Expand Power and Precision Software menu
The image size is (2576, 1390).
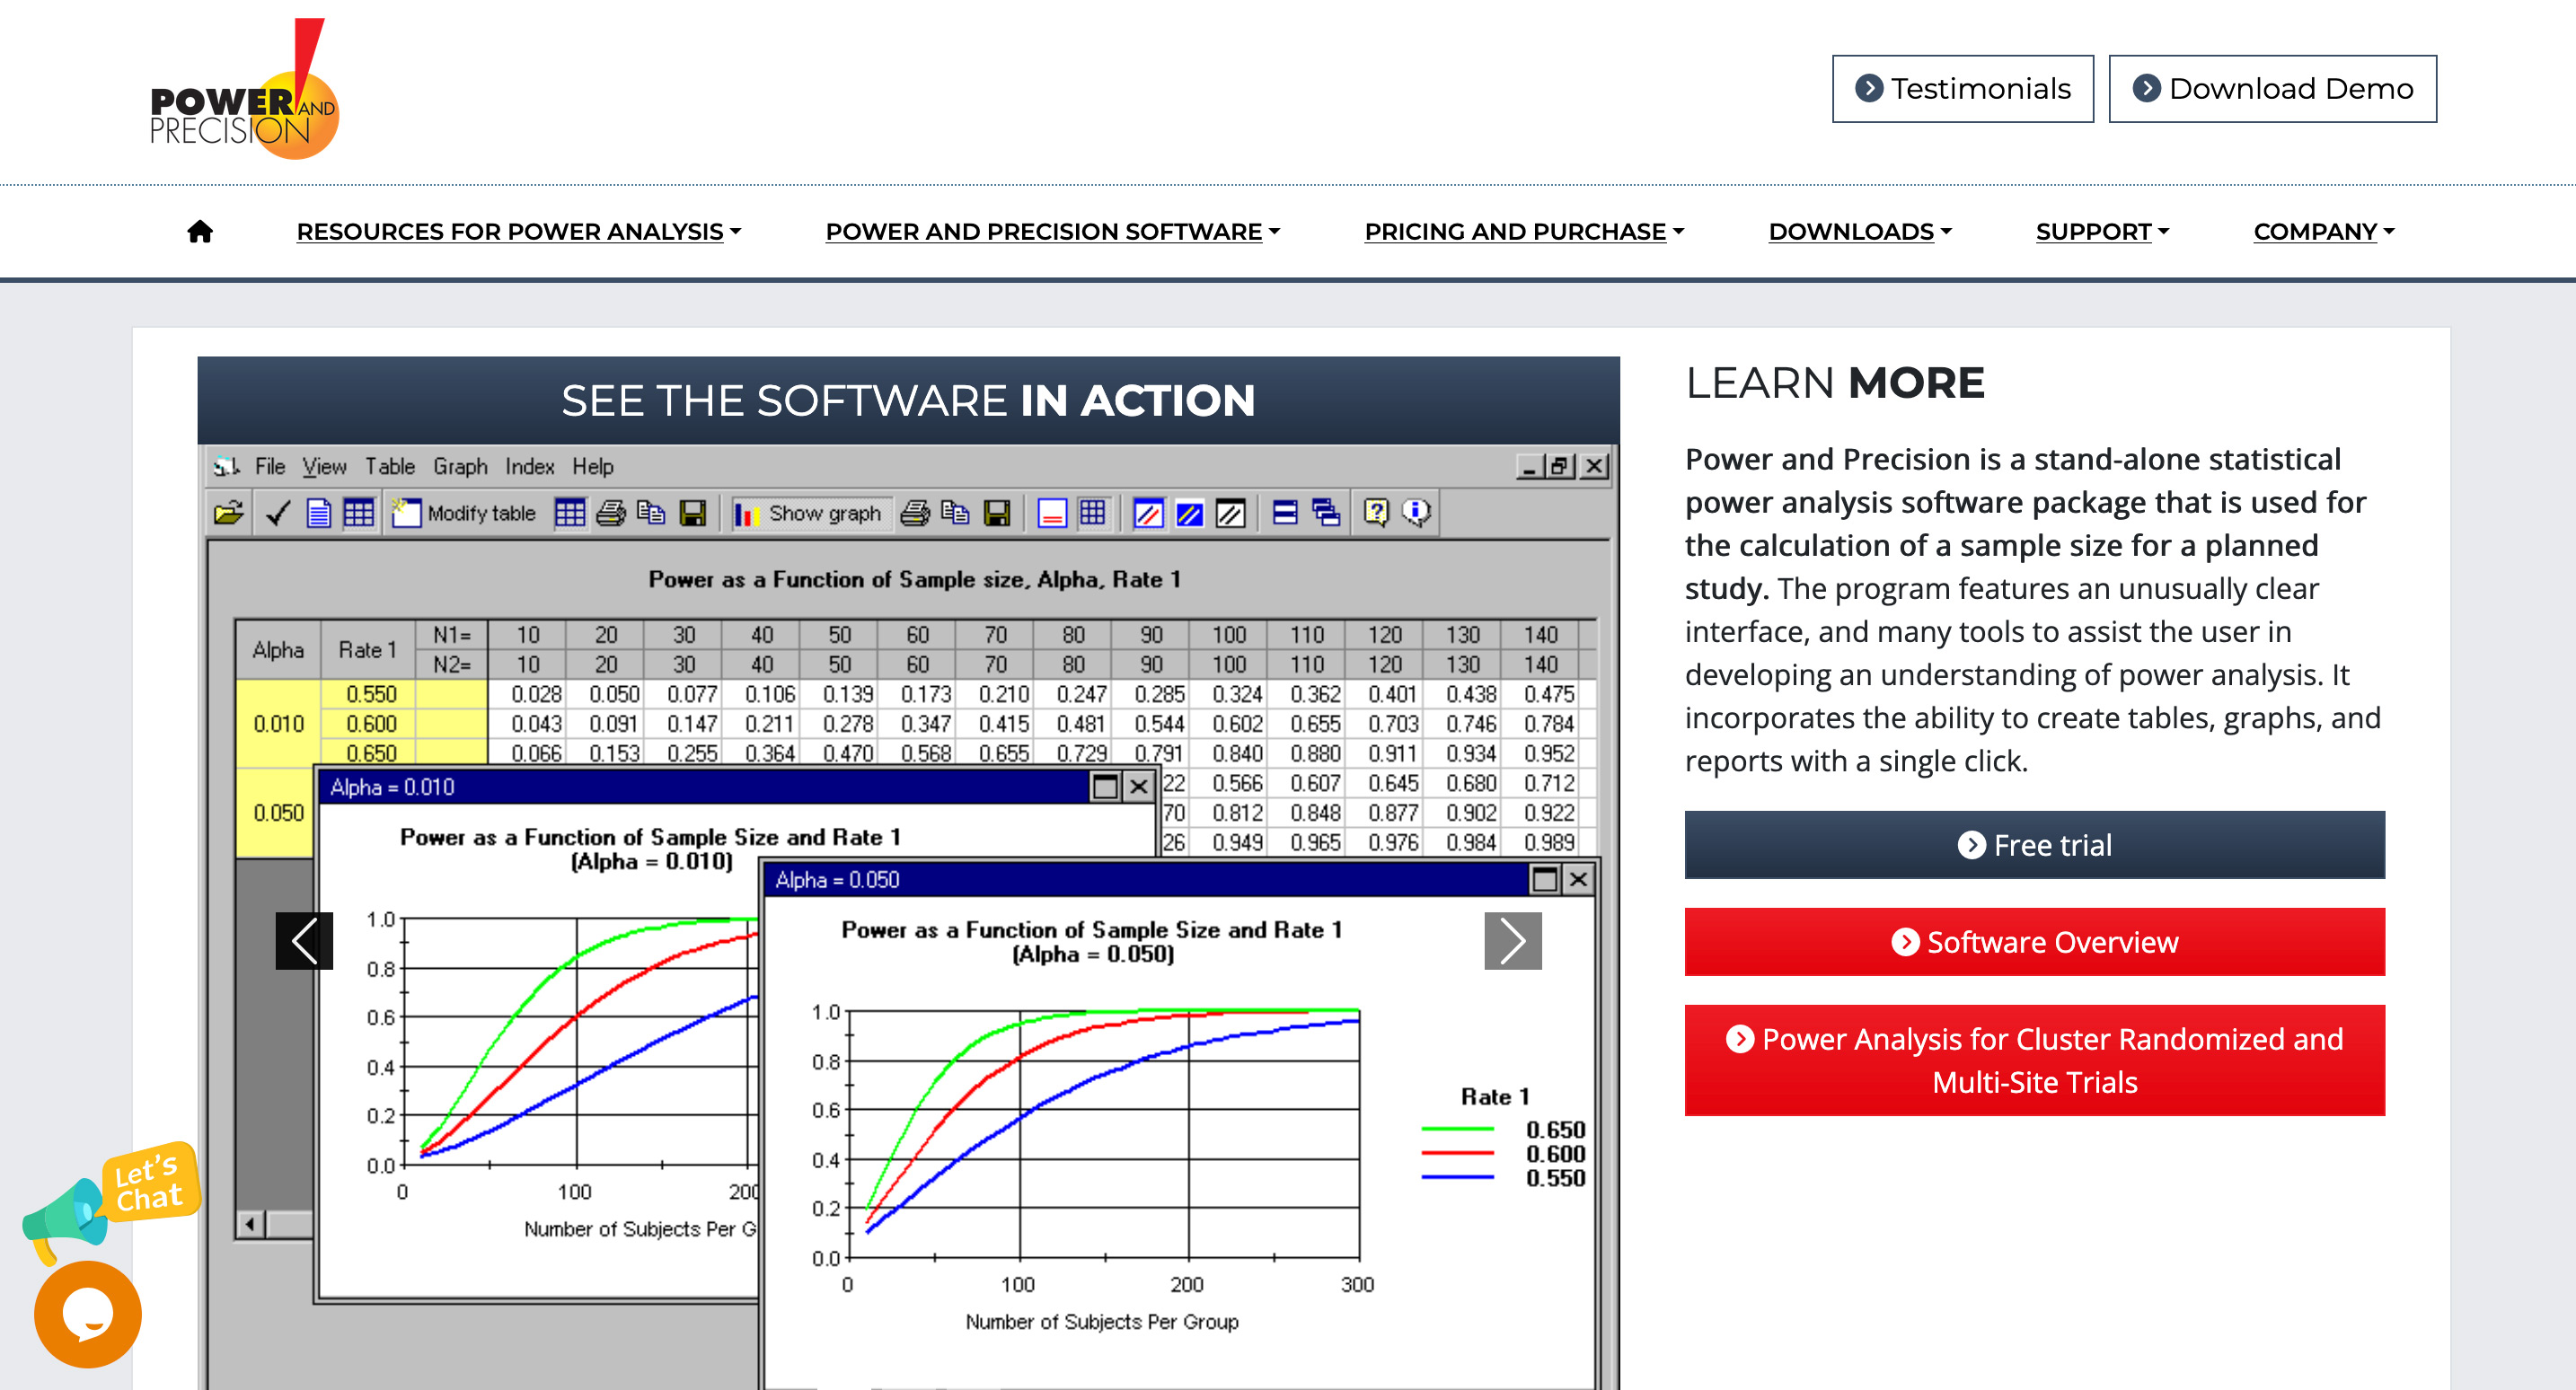click(1052, 231)
